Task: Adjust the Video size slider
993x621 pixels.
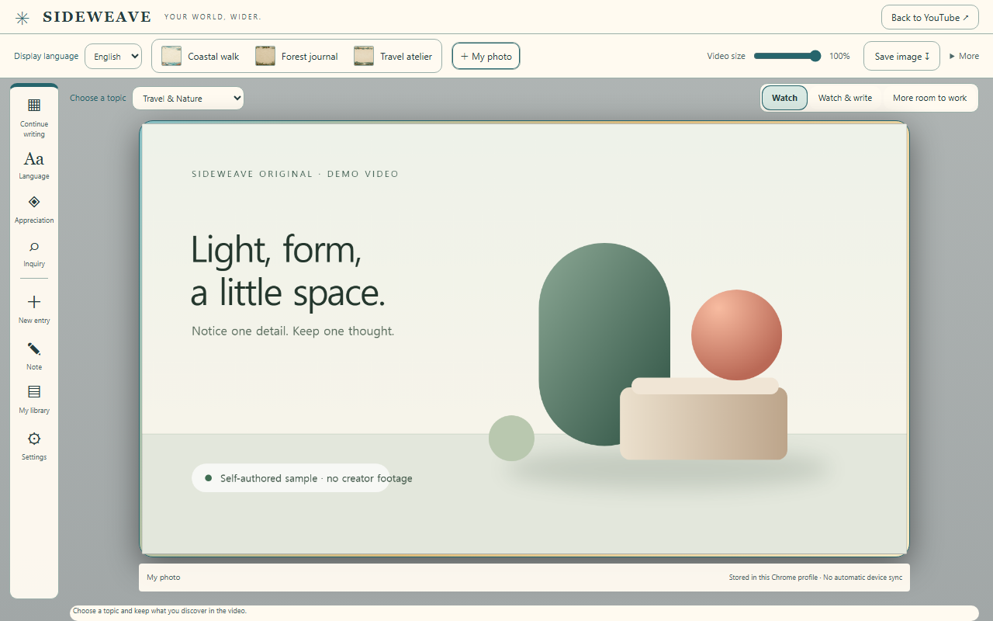Action: pos(787,56)
